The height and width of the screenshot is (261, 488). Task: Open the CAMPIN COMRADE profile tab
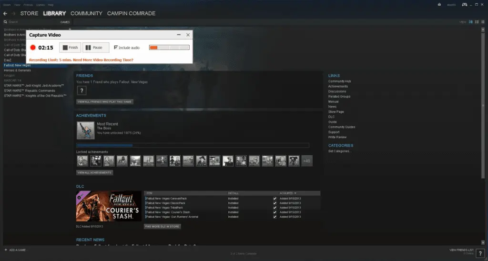point(132,14)
